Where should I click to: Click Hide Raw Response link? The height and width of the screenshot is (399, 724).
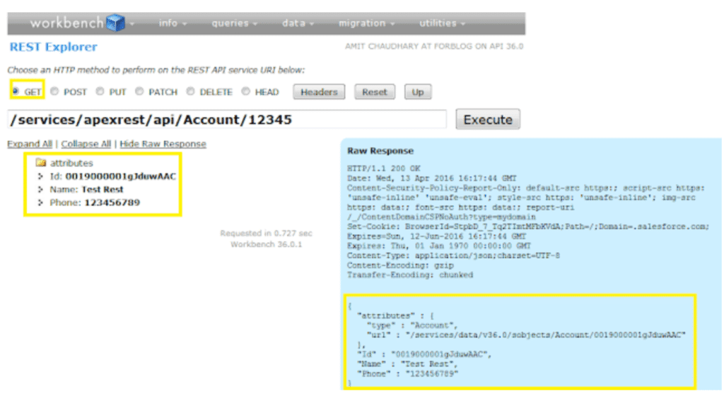163,144
